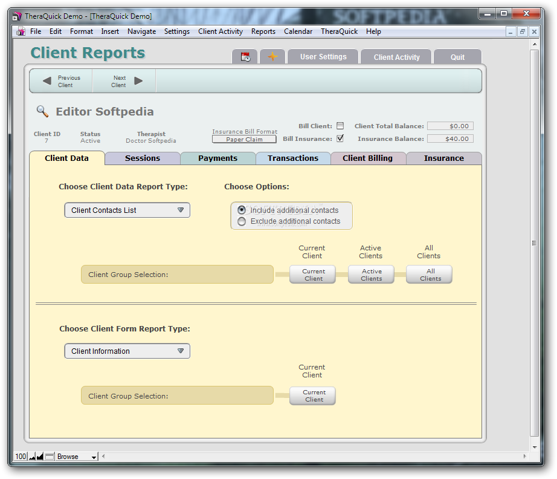This screenshot has height=479, width=557.
Task: Select Exclude additional contacts option
Action: [242, 221]
